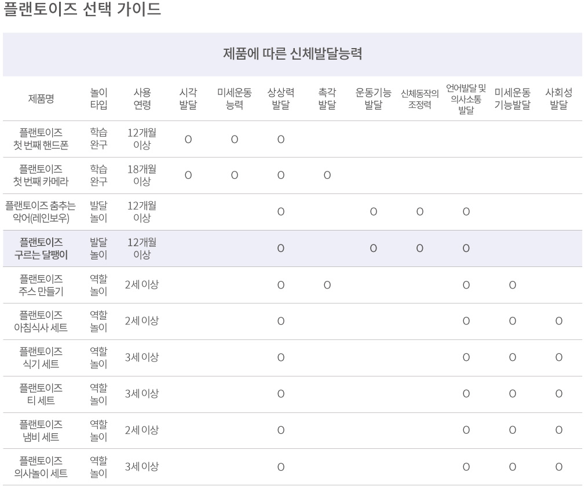This screenshot has height=490, width=585.
Task: Click 언어발달 mark for 구르는 달팽이
Action: click(x=466, y=248)
